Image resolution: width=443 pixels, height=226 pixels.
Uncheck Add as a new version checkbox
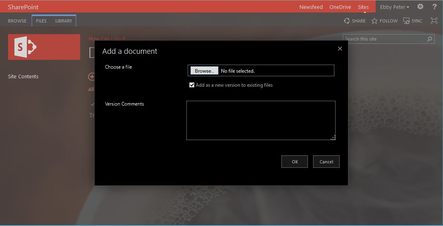tap(192, 85)
